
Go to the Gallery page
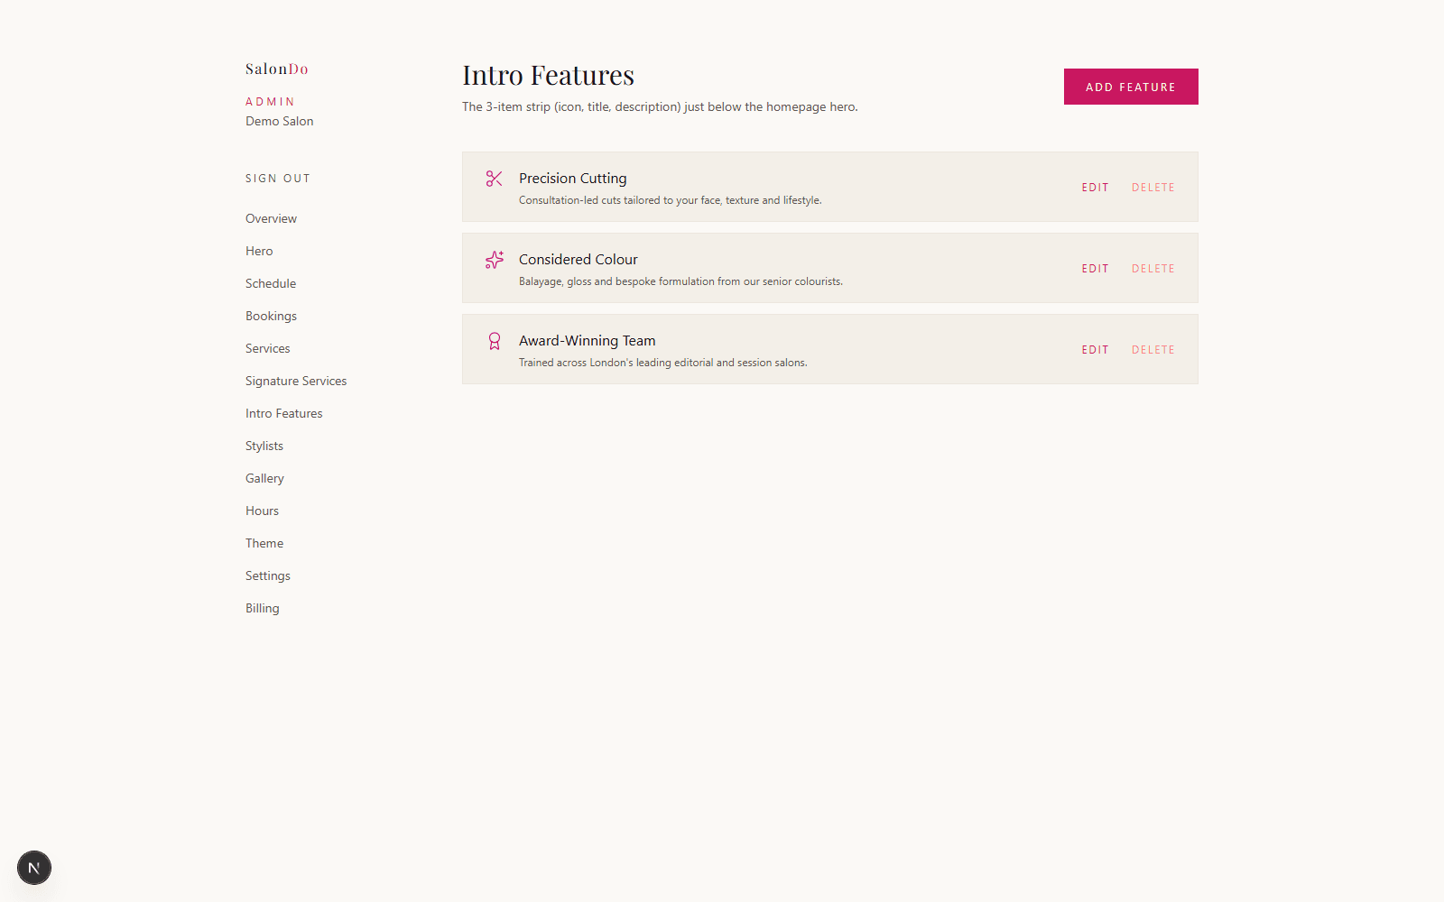coord(264,478)
